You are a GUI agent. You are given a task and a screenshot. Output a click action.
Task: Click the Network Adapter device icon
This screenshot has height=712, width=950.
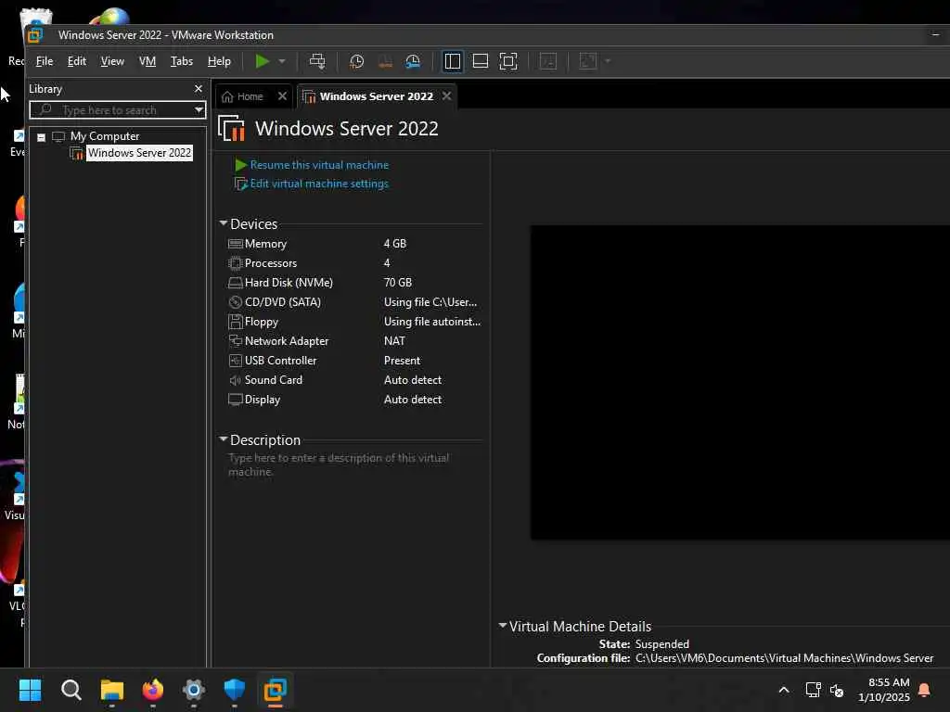[x=235, y=341]
